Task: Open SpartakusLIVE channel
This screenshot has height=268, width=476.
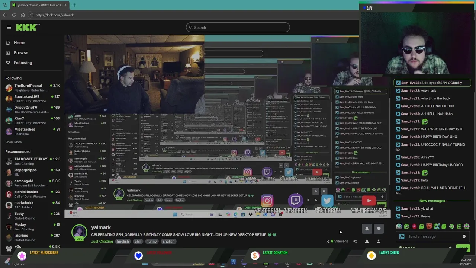Action: 33,99
